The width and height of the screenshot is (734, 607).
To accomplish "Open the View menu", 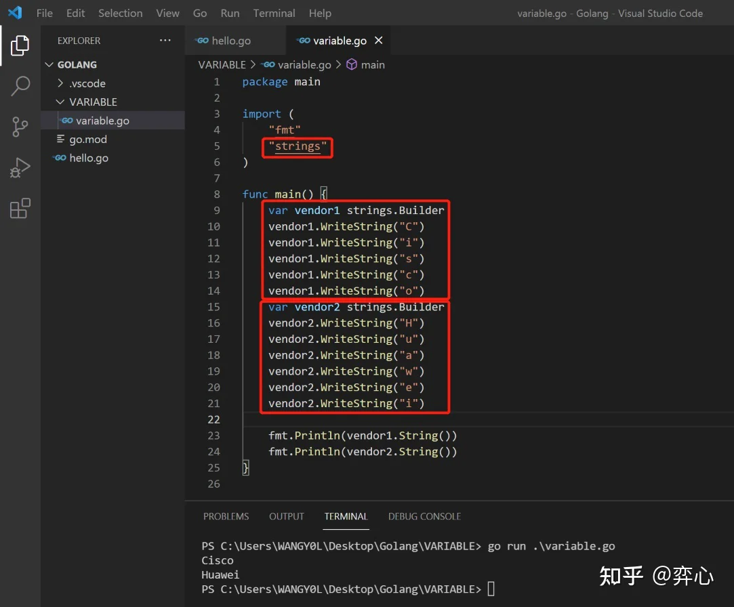I will pyautogui.click(x=167, y=13).
